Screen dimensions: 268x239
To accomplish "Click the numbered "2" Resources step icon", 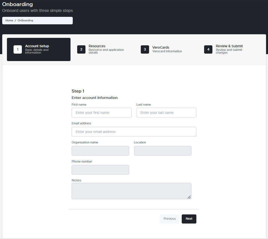I will [x=81, y=49].
